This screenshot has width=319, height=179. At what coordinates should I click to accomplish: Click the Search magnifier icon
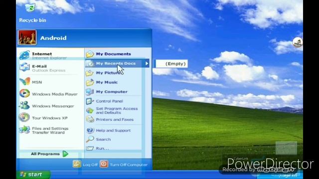click(90, 139)
